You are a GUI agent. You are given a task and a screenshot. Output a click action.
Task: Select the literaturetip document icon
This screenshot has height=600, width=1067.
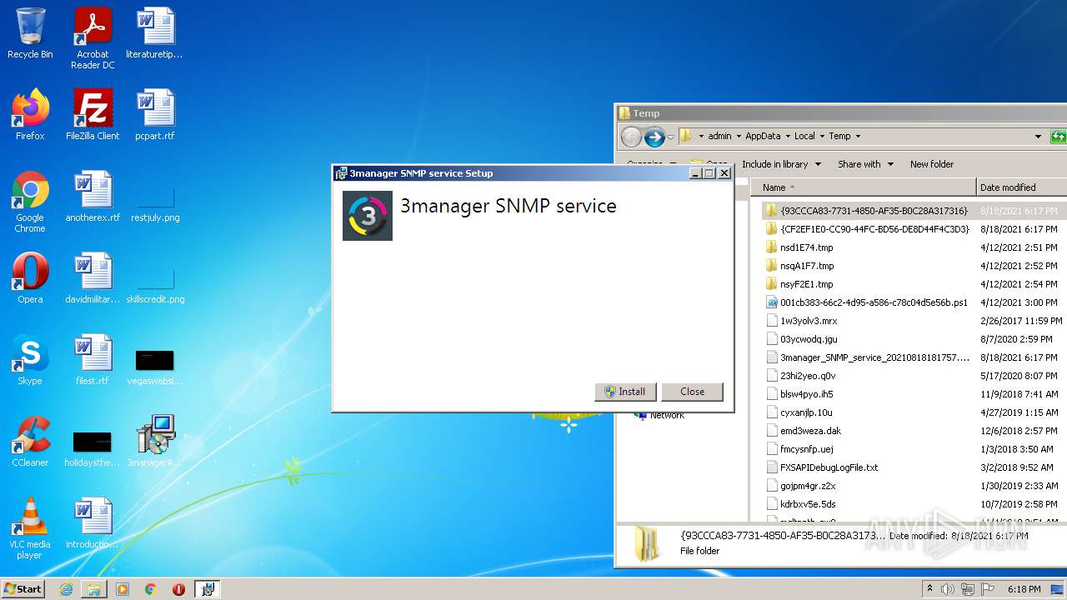pos(154,33)
